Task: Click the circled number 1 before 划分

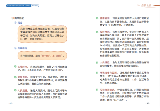Action: (x=15, y=23)
